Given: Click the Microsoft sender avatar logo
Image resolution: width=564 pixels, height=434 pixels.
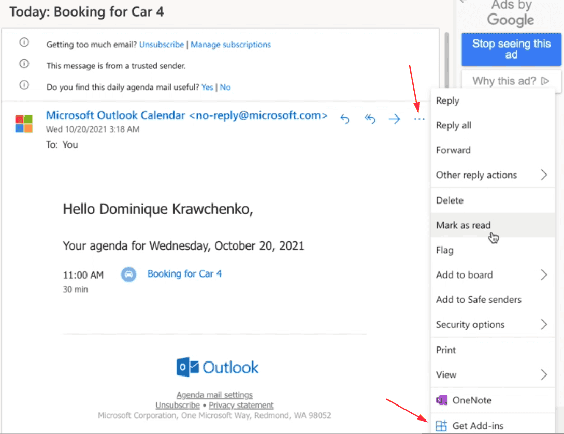Looking at the screenshot, I should [24, 124].
